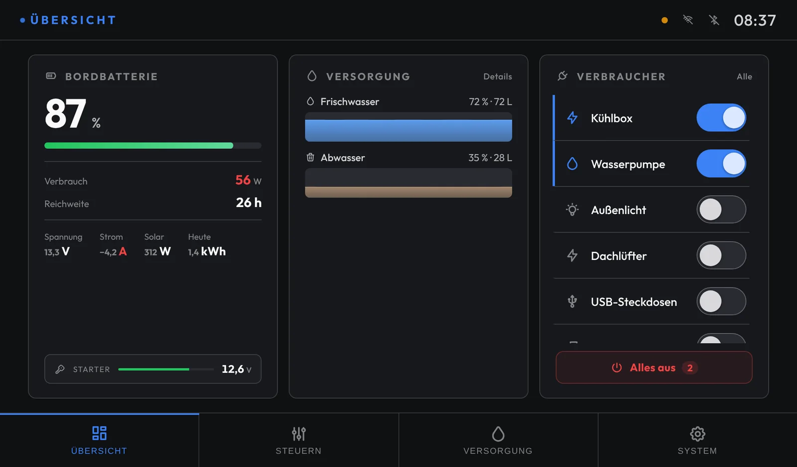797x467 pixels.
Task: Click the plug icon beside Verbraucher heading
Action: click(562, 76)
